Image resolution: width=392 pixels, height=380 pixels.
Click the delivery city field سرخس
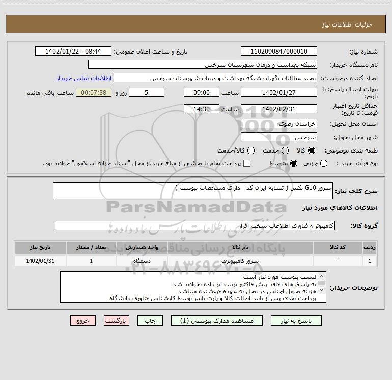tap(279, 137)
